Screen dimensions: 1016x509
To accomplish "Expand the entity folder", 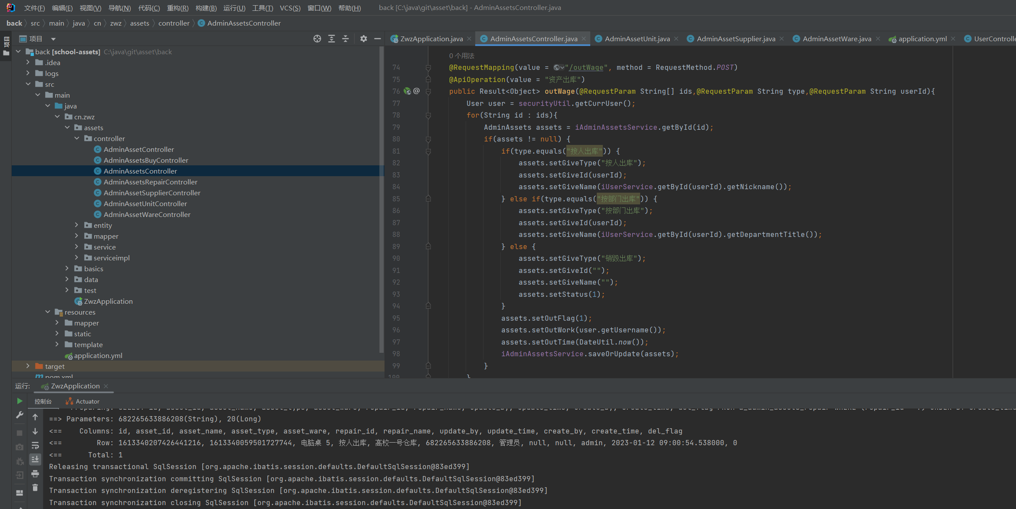I will [77, 225].
